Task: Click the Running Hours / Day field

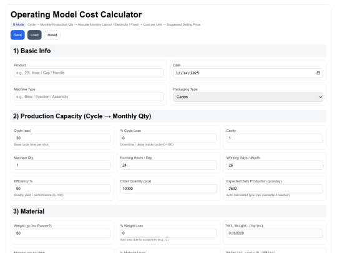Action: (x=168, y=165)
